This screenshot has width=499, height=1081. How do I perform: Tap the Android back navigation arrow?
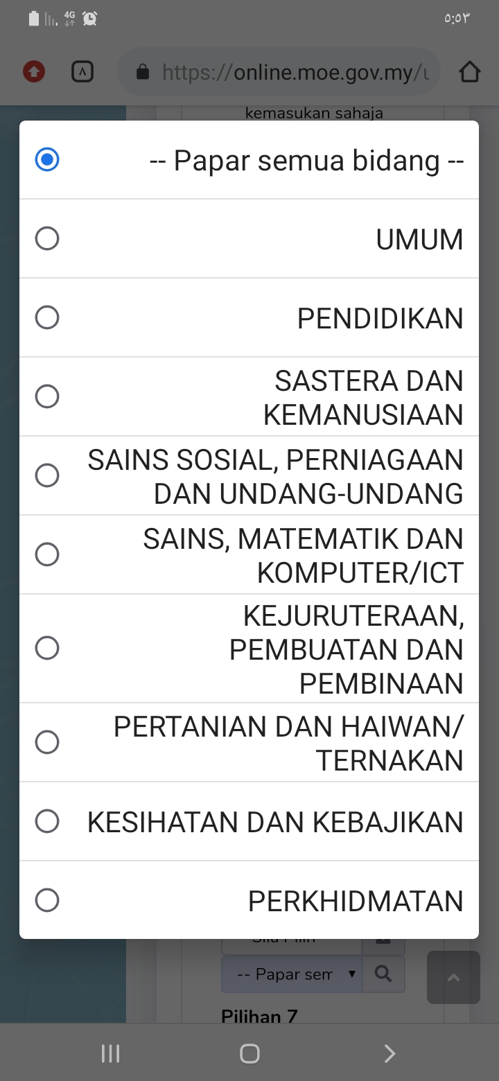tap(389, 1053)
